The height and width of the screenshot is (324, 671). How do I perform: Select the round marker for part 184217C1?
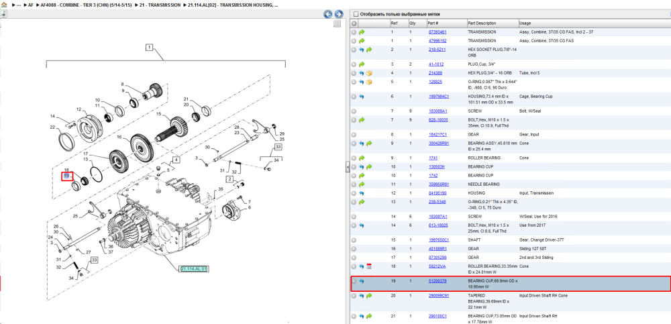tap(354, 134)
